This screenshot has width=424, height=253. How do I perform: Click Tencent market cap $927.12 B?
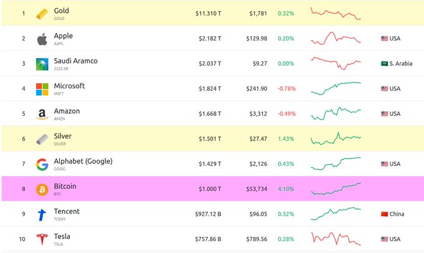(208, 214)
